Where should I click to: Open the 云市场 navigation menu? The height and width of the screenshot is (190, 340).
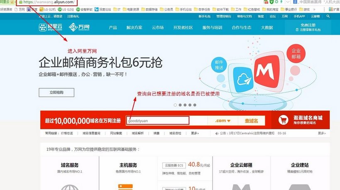coord(158,27)
